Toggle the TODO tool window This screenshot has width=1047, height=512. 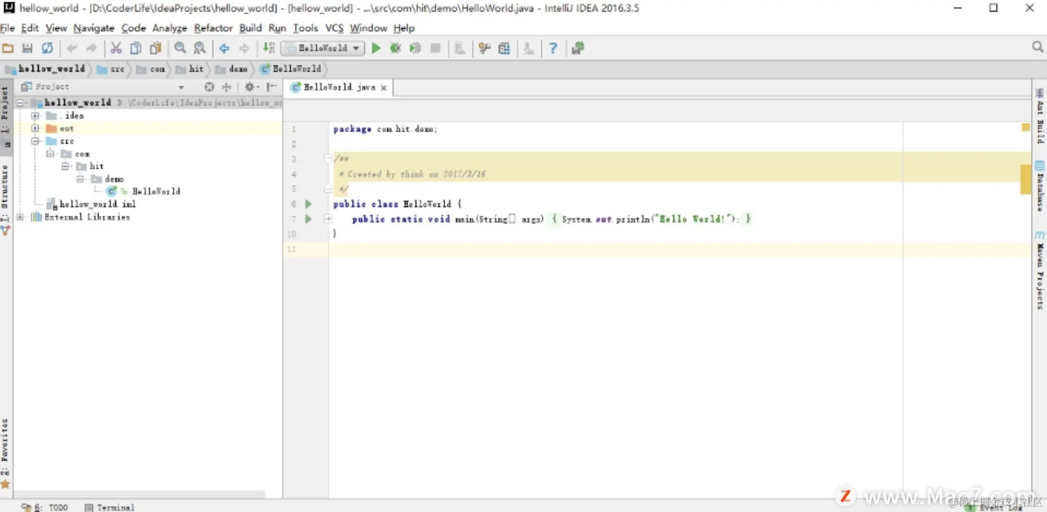pos(45,507)
